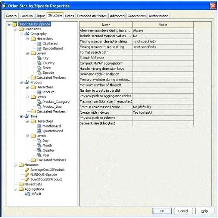Select the Store in compressed format row
The image size is (218, 218).
(136, 107)
